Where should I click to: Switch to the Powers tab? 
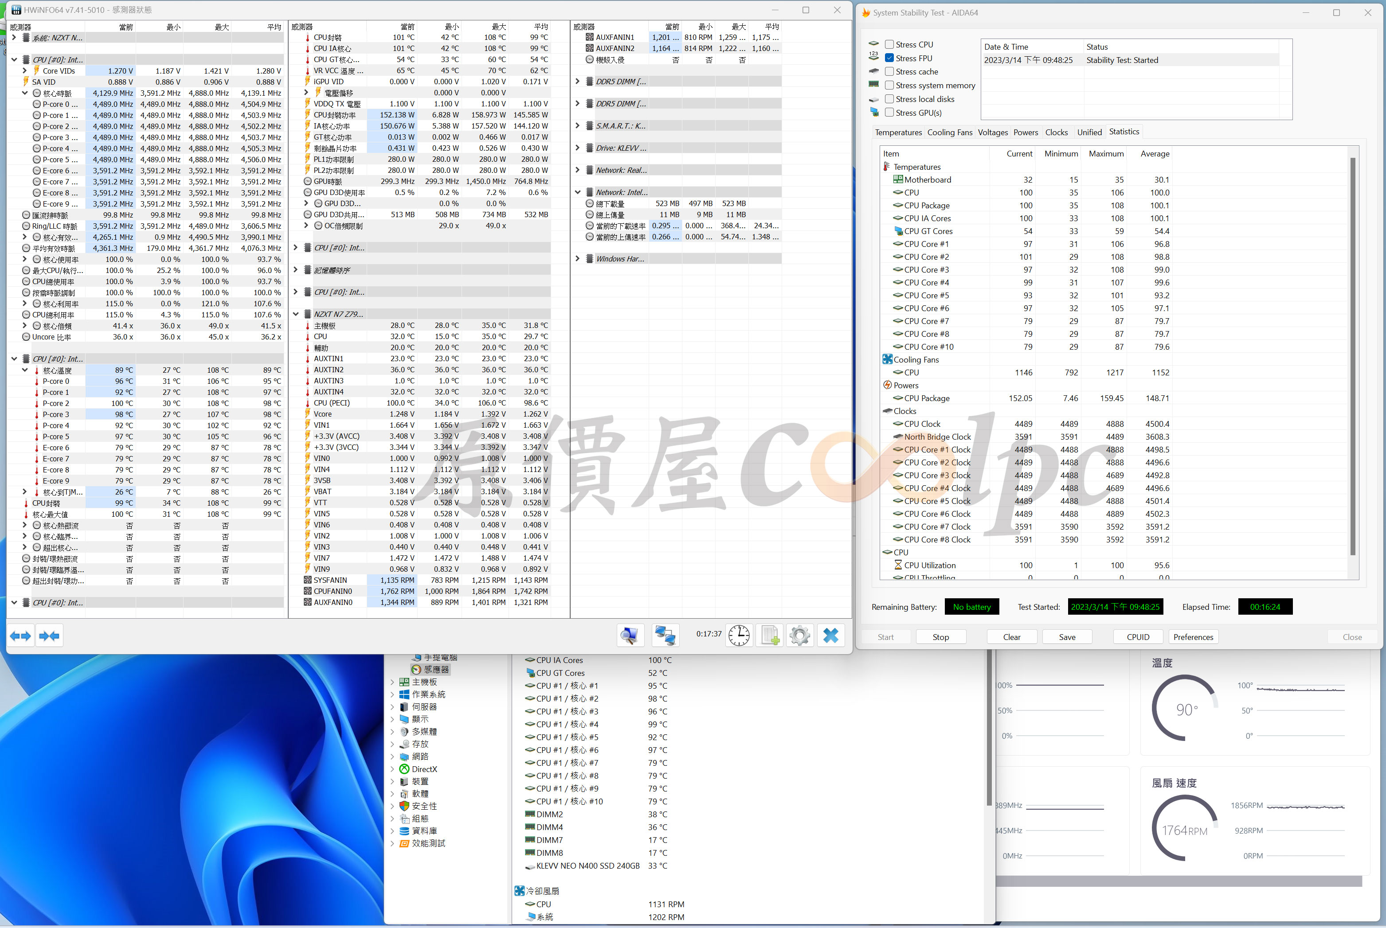point(1026,133)
